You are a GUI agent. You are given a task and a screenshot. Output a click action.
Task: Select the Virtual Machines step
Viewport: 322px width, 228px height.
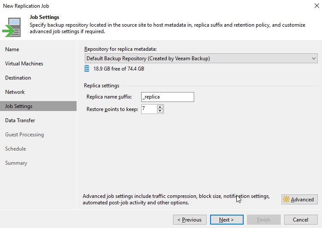coord(24,64)
